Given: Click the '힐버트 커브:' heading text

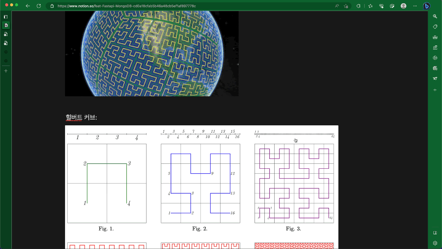Looking at the screenshot, I should click(x=81, y=117).
